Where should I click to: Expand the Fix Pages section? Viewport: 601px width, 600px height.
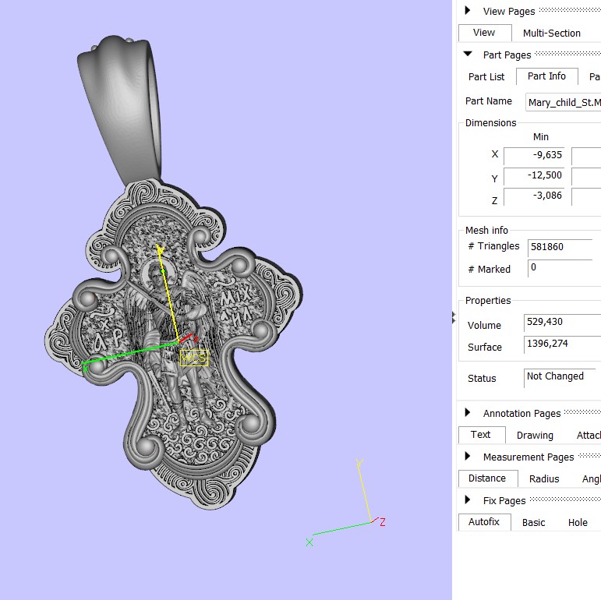click(x=467, y=499)
